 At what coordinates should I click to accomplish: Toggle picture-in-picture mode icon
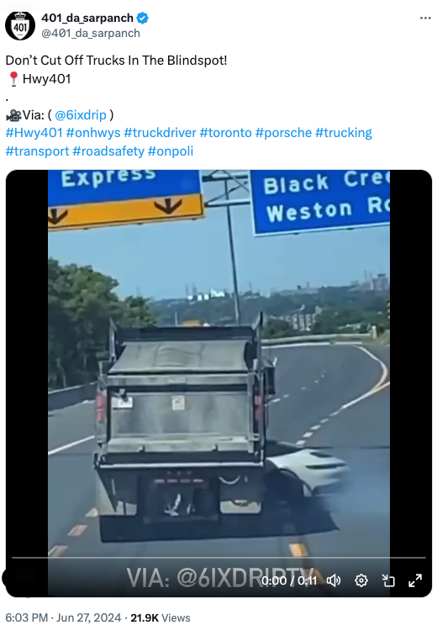pos(388,580)
